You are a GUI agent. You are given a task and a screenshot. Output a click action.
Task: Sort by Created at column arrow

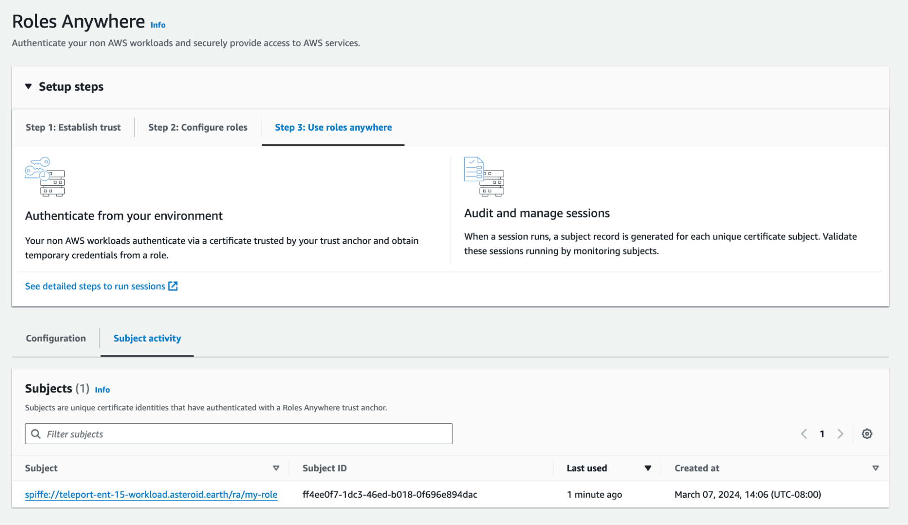point(875,468)
